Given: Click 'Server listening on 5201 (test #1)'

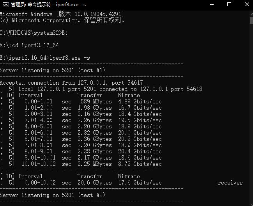Looking at the screenshot, I should pyautogui.click(x=53, y=70).
